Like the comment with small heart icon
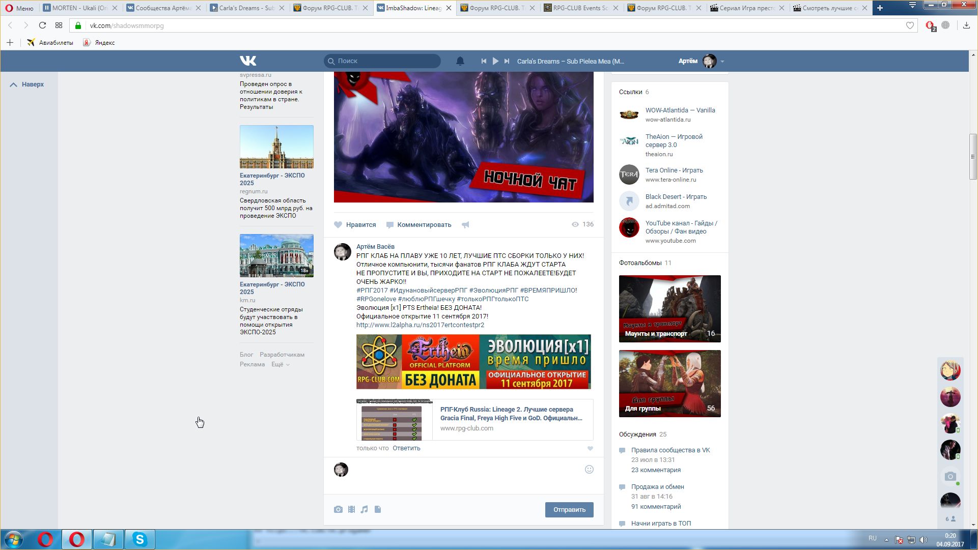Image resolution: width=978 pixels, height=550 pixels. [x=590, y=448]
